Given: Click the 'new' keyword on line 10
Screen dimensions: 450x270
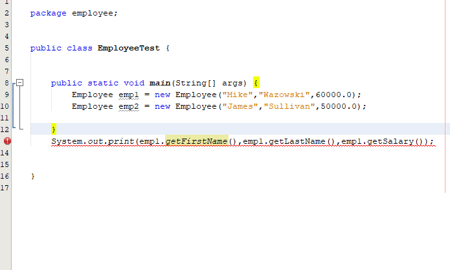Looking at the screenshot, I should [163, 107].
